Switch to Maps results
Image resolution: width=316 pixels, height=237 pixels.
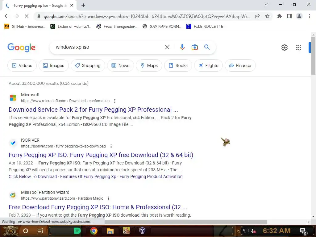pyautogui.click(x=149, y=65)
